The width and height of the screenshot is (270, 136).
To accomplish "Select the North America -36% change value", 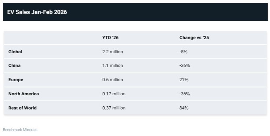I will point(185,94).
